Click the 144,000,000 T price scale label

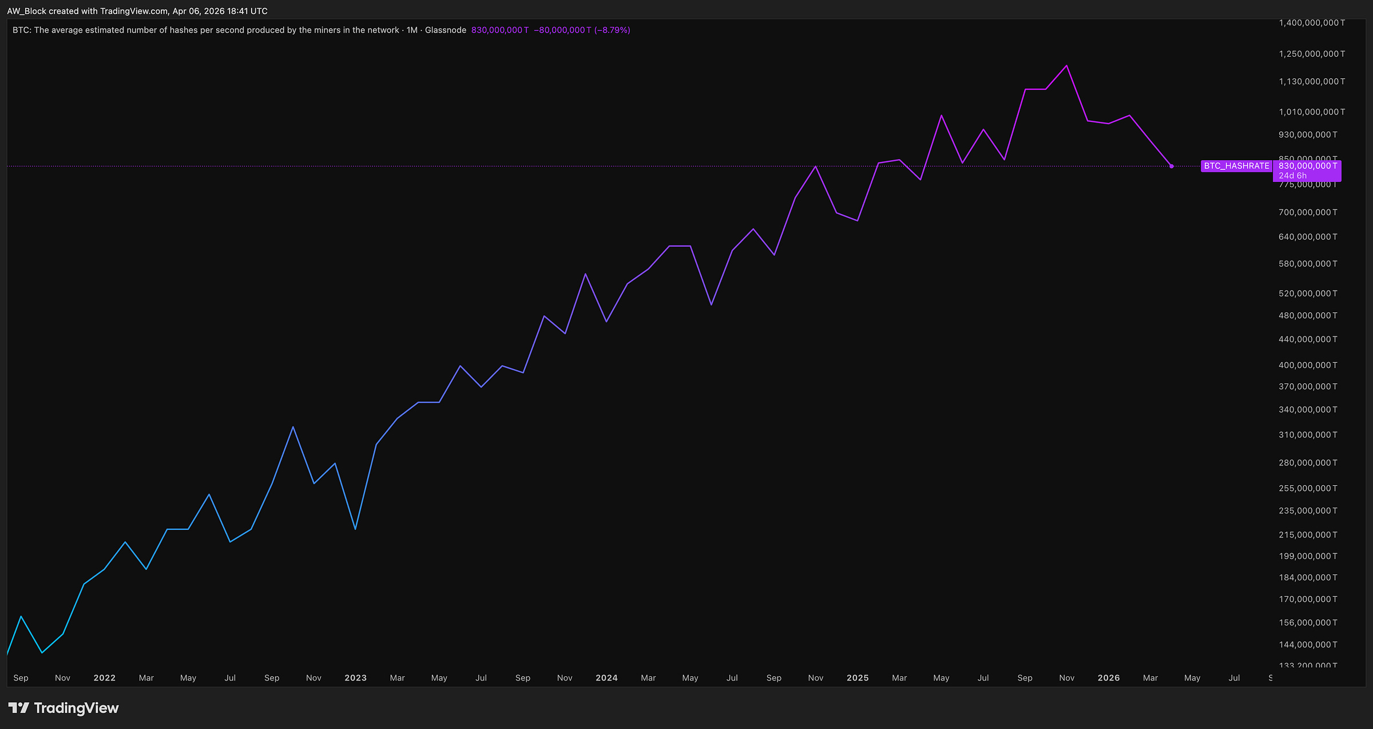[1308, 644]
